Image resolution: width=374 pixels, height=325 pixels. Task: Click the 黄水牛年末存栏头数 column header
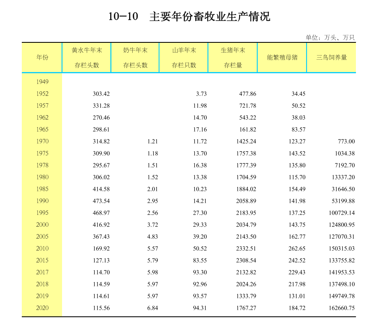[87, 57]
